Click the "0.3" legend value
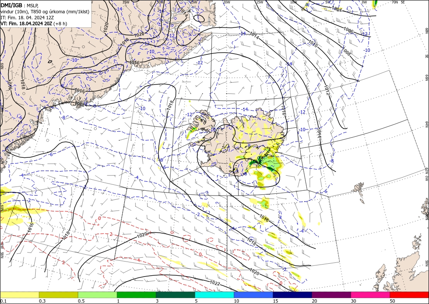This screenshot has height=304, width=429. coord(42,301)
